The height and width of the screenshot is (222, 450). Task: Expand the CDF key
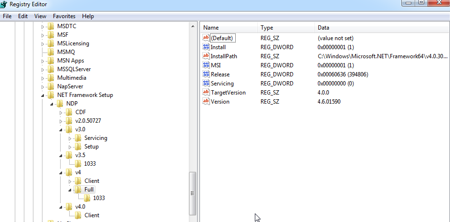click(x=61, y=113)
